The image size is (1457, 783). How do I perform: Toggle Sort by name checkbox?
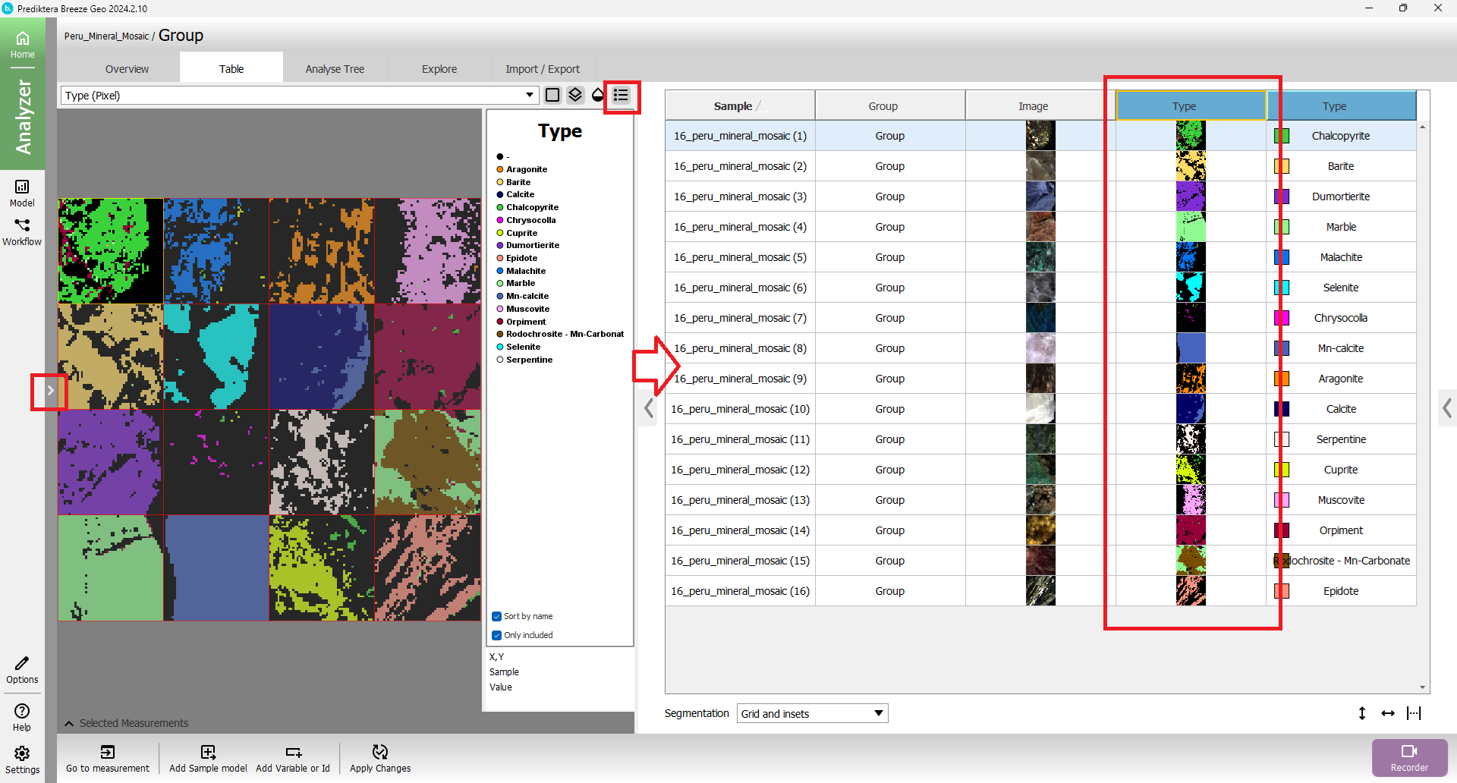496,616
